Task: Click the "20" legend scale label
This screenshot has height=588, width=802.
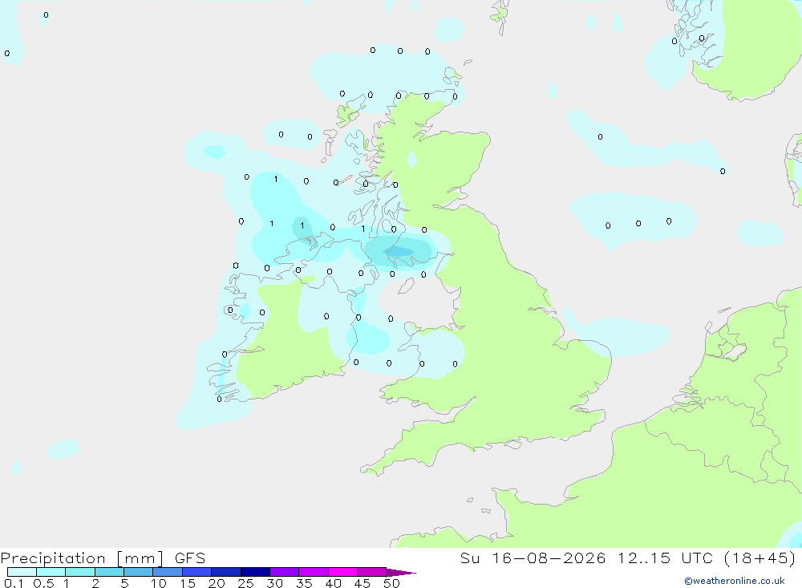Action: [217, 583]
